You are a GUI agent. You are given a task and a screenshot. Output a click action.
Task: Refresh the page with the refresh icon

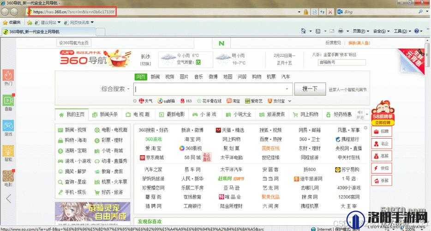(322, 12)
